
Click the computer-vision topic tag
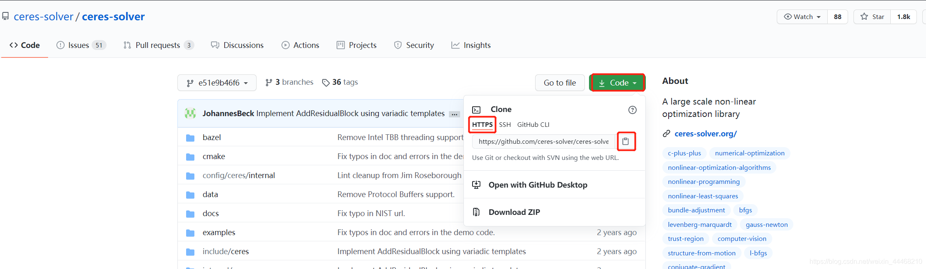click(x=742, y=238)
